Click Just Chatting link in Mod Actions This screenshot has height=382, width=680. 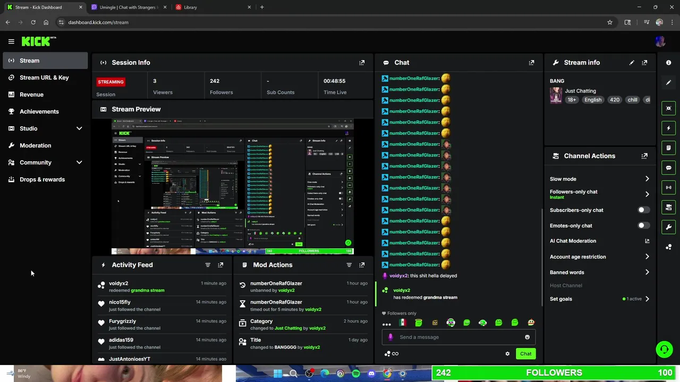point(288,328)
